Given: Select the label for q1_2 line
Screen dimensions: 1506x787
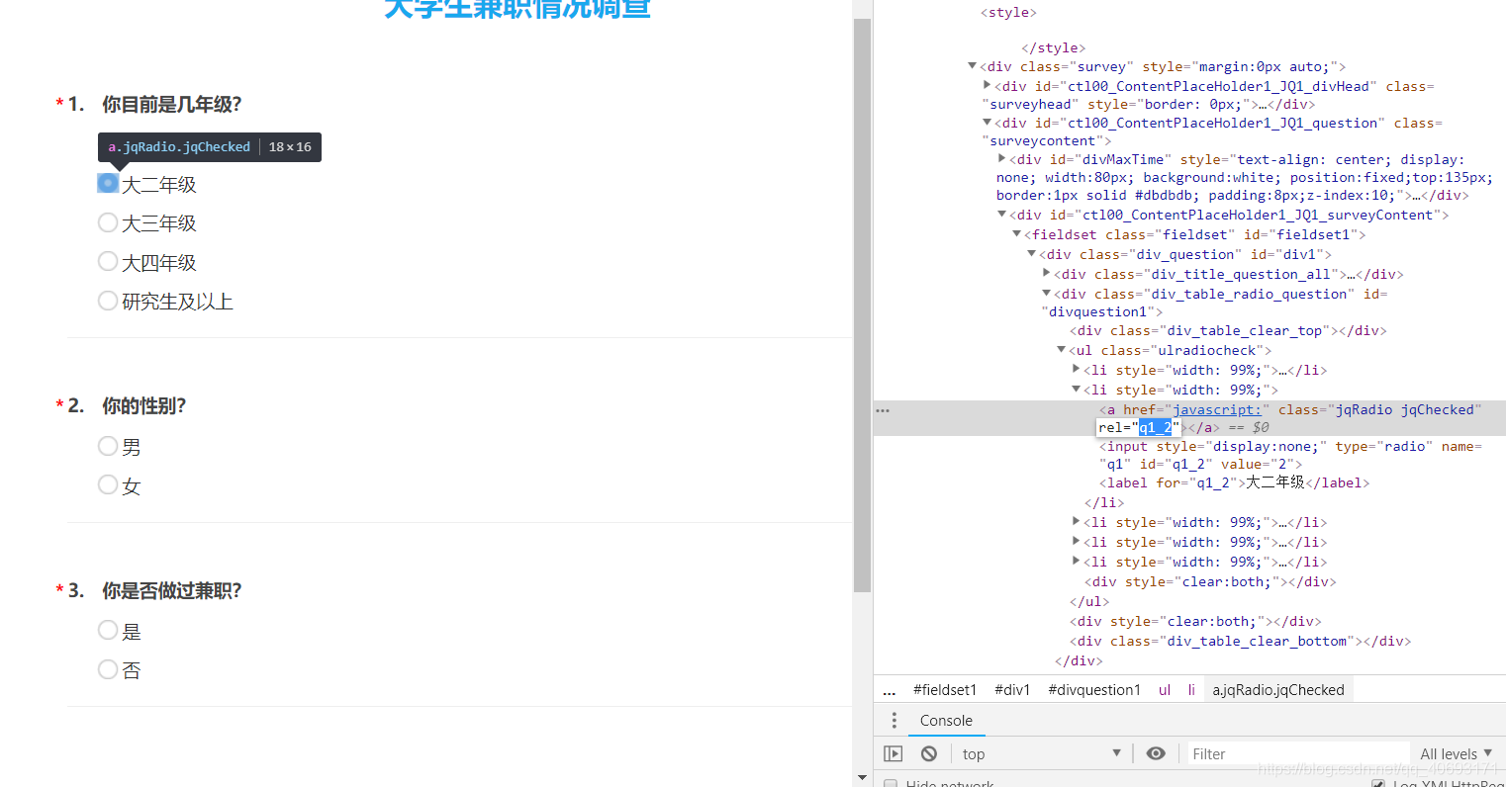Looking at the screenshot, I should click(1234, 482).
